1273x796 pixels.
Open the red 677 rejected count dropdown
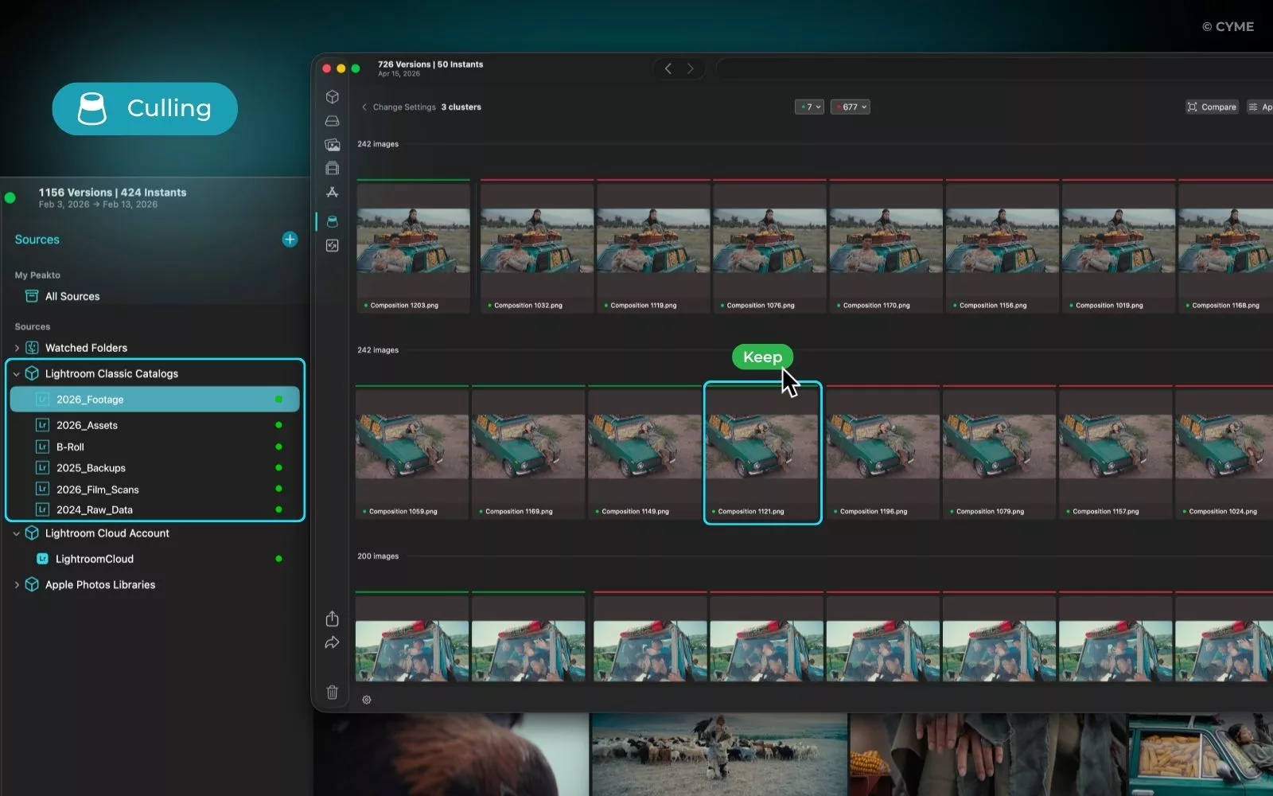[x=851, y=107]
